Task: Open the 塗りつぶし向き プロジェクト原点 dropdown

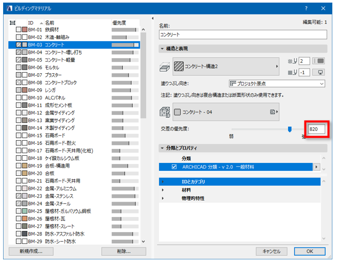Action: [x=277, y=84]
